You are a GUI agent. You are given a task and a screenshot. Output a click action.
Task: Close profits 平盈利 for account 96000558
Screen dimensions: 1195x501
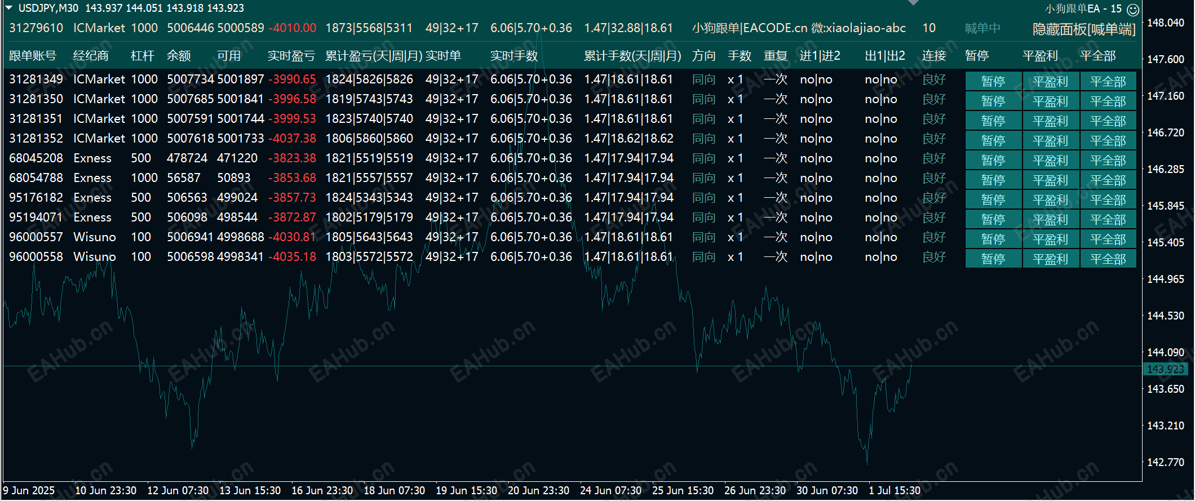coord(1051,259)
